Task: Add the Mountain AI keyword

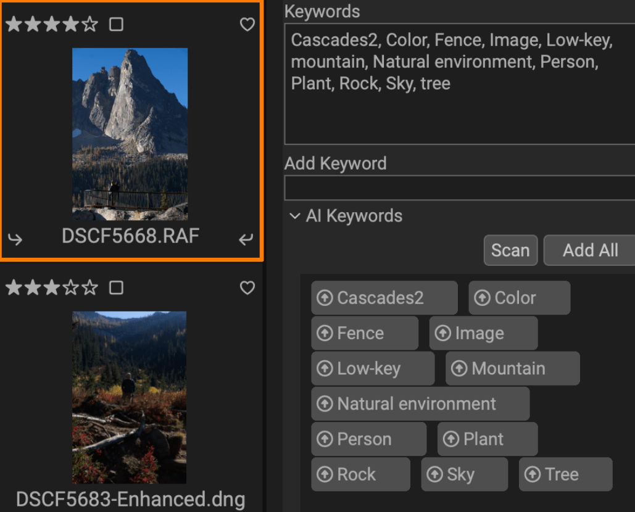Action: point(513,368)
